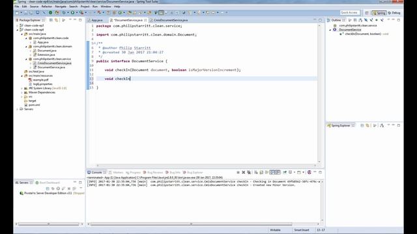Collapse All in Package Explorer
The height and width of the screenshot is (234, 417).
tap(51, 20)
